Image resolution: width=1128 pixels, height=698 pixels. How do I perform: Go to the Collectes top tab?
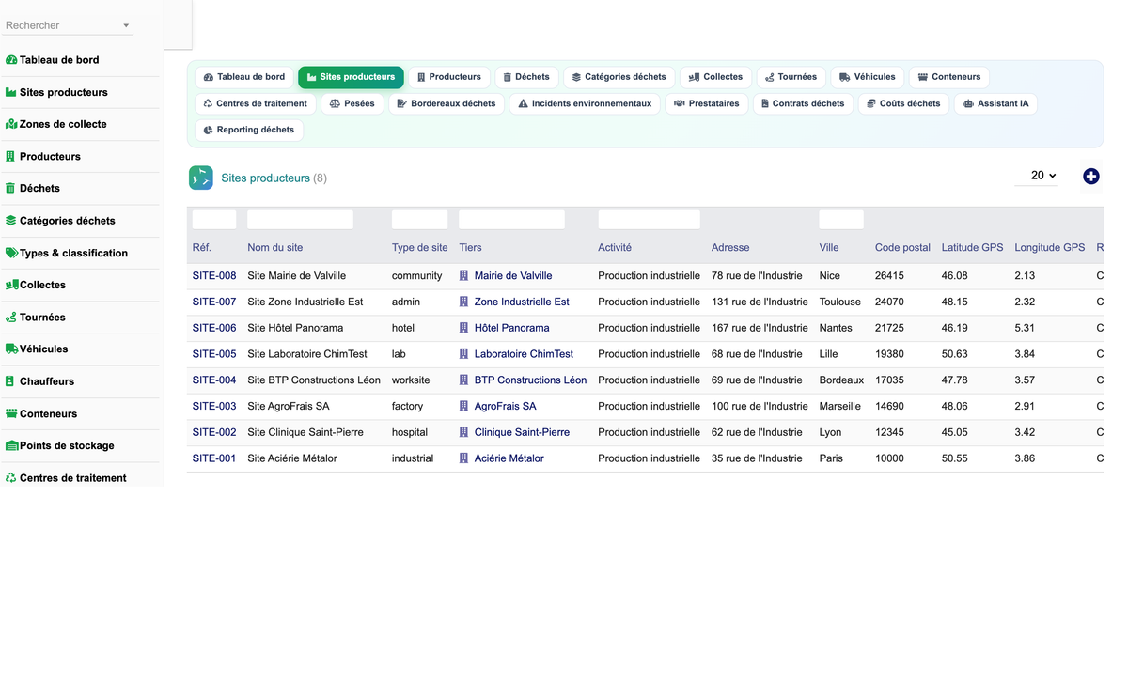click(716, 77)
